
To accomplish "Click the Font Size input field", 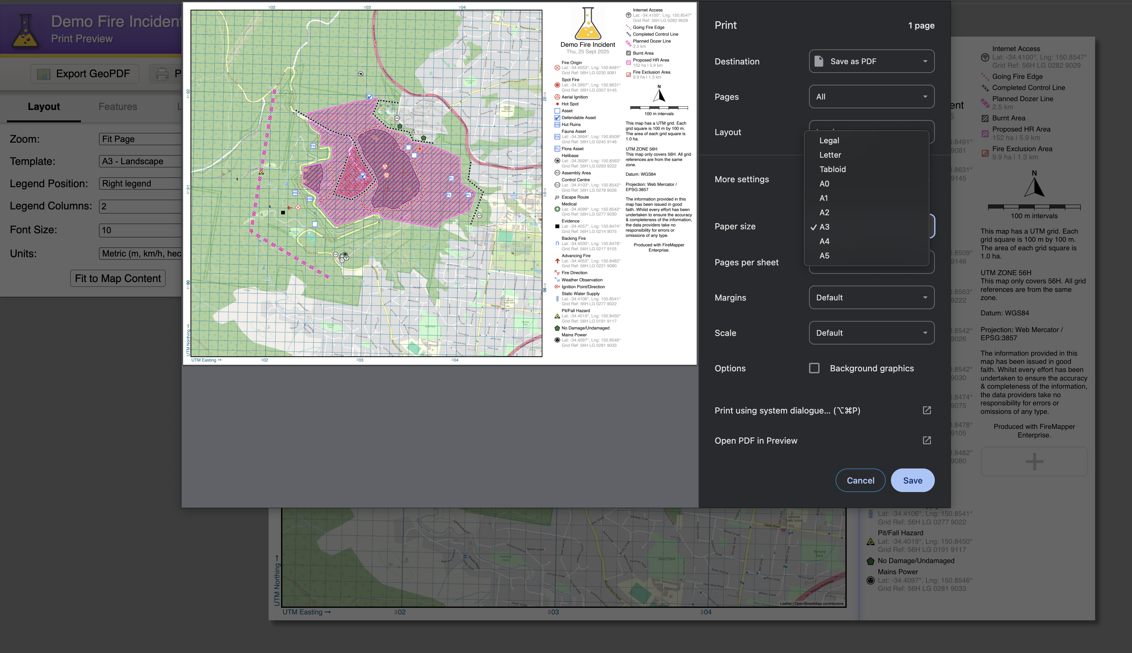I will click(139, 230).
